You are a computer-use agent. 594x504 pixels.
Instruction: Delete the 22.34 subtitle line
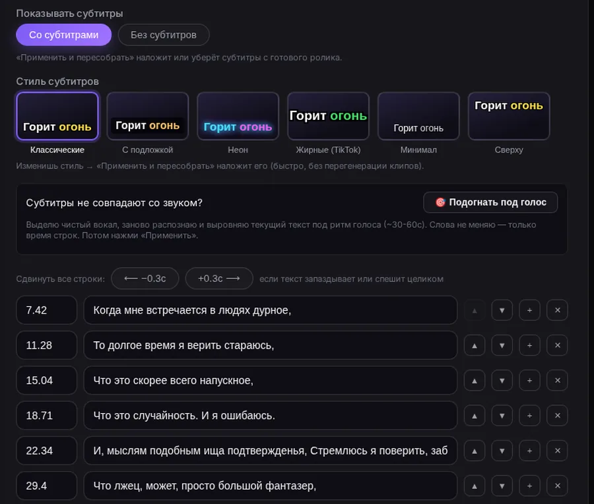(x=557, y=451)
